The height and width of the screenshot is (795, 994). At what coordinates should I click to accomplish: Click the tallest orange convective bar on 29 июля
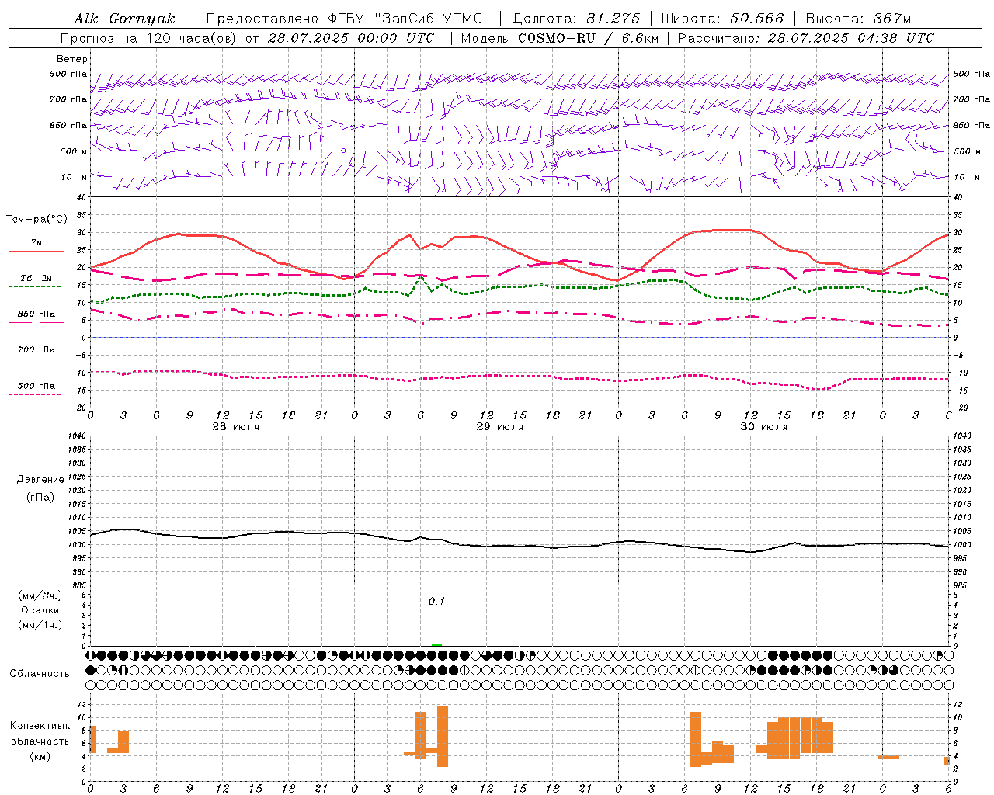coord(443,737)
